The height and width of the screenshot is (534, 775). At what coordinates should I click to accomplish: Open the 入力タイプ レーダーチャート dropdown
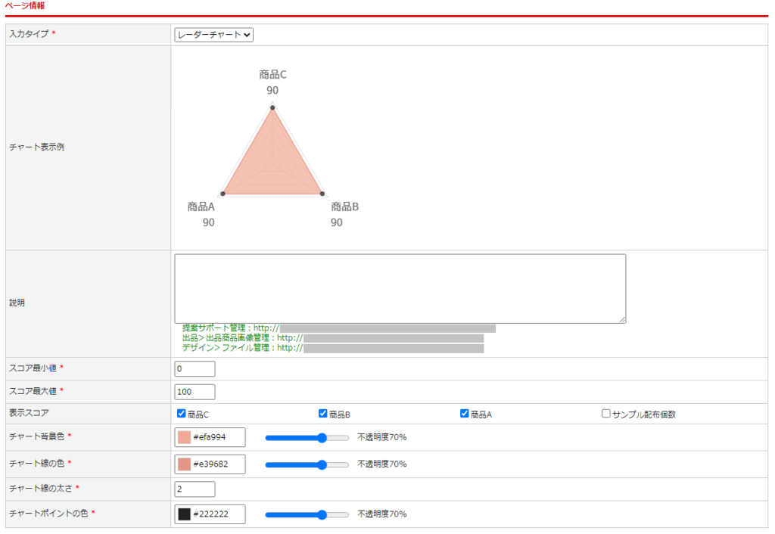coord(213,34)
